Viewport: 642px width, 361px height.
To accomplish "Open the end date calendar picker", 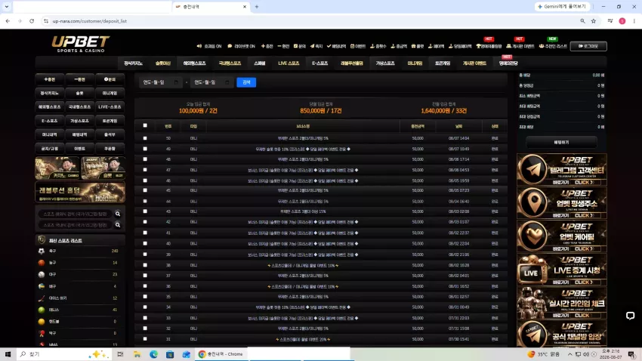I will [227, 82].
